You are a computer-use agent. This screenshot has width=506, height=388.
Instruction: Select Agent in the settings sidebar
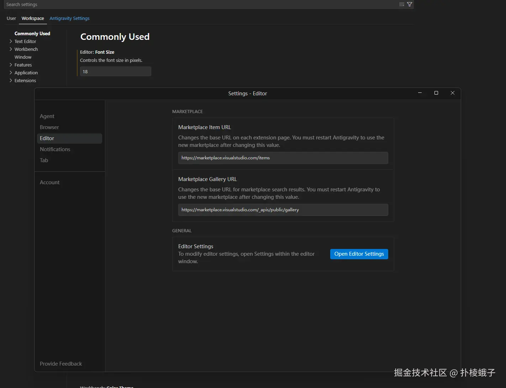coord(47,116)
